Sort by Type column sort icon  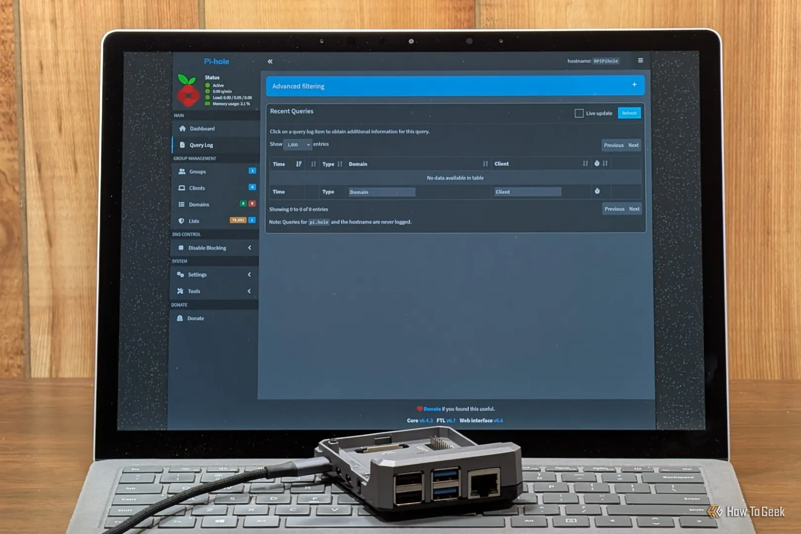point(340,164)
